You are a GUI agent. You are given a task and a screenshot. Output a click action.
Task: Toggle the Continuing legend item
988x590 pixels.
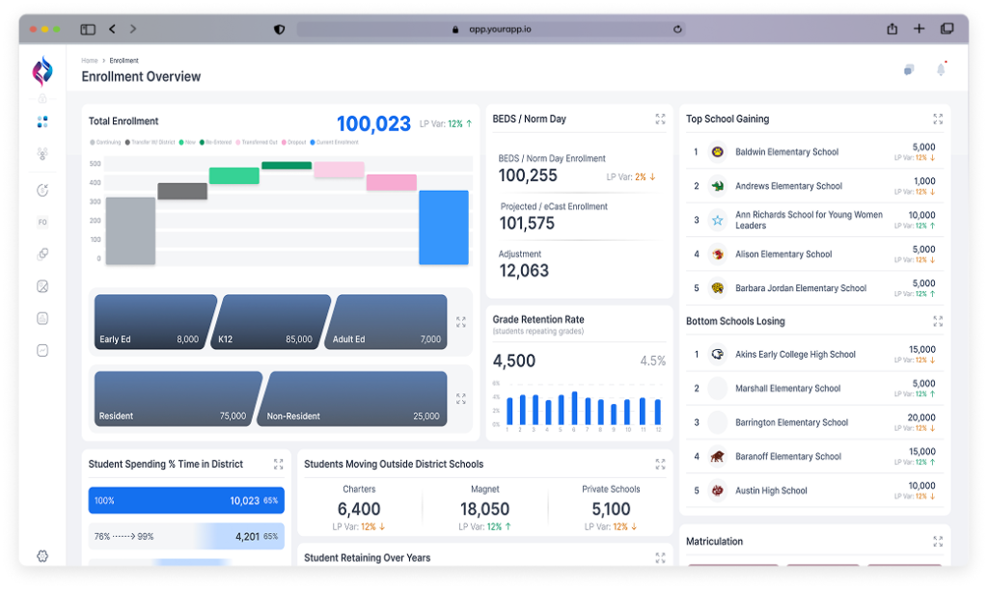click(x=105, y=143)
